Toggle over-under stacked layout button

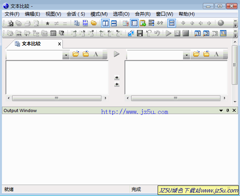114,23
